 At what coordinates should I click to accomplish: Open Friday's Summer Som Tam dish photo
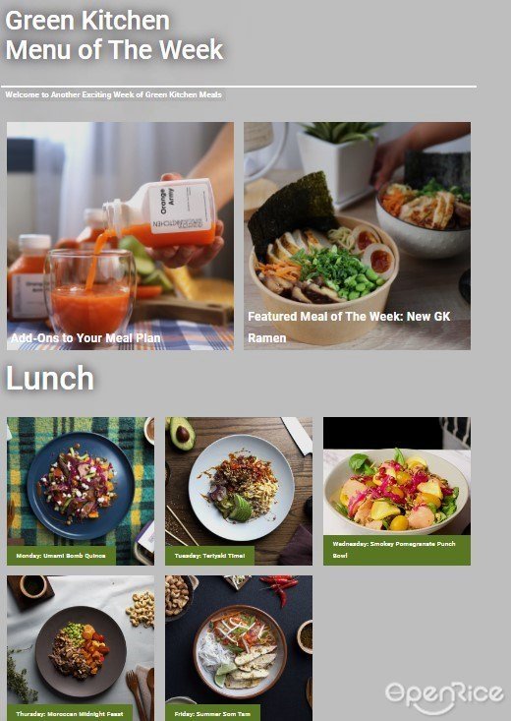(x=239, y=648)
